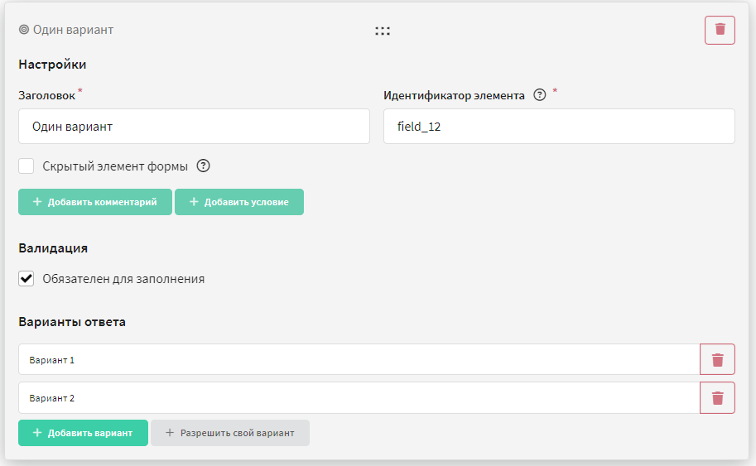Click Разрешить свой вариант button text
Screen dimensions: 756x466
(237, 433)
